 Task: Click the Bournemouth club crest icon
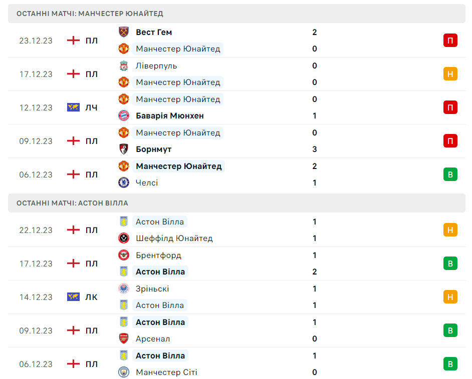point(124,149)
